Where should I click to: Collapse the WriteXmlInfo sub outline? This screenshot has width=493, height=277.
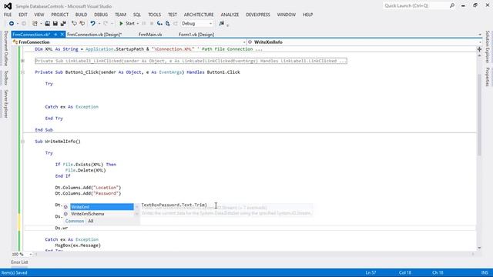[x=22, y=142]
